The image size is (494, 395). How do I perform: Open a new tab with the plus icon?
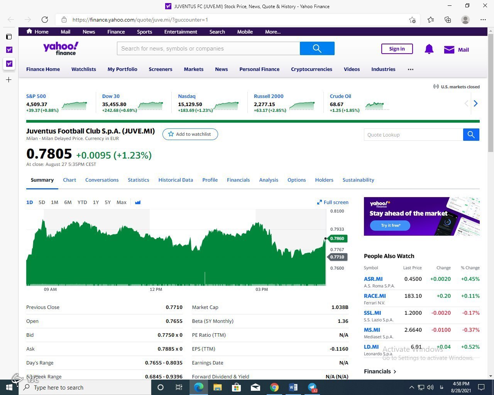[x=9, y=79]
